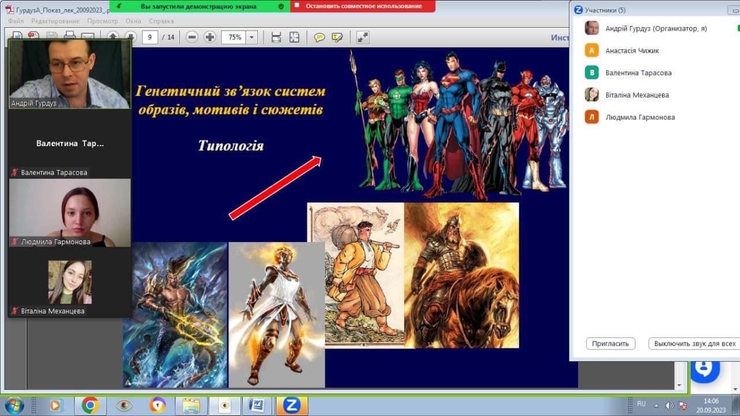
Task: Open the Справка menu
Action: point(161,21)
